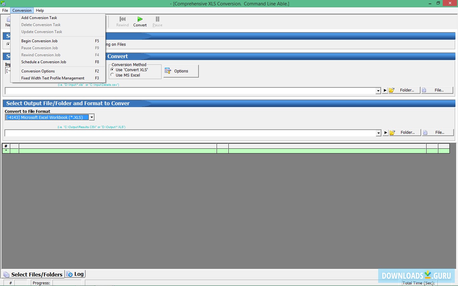Minimize the application window
The image size is (458, 286).
[430, 3]
